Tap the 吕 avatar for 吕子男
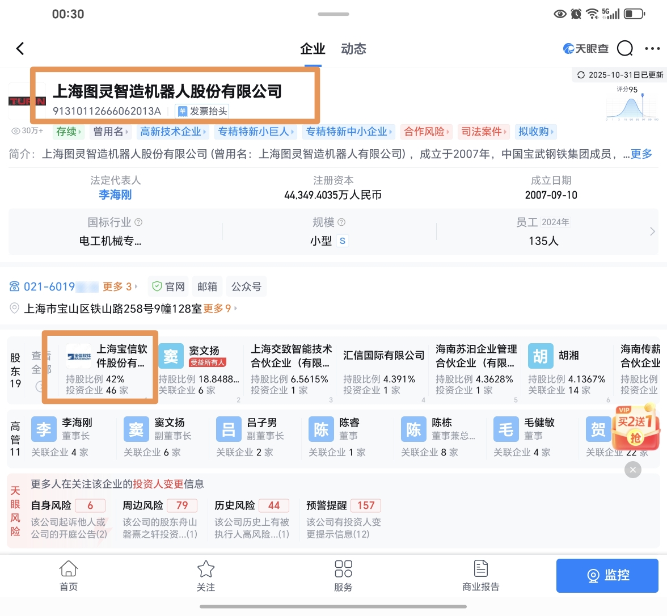The width and height of the screenshot is (667, 616). coord(229,429)
